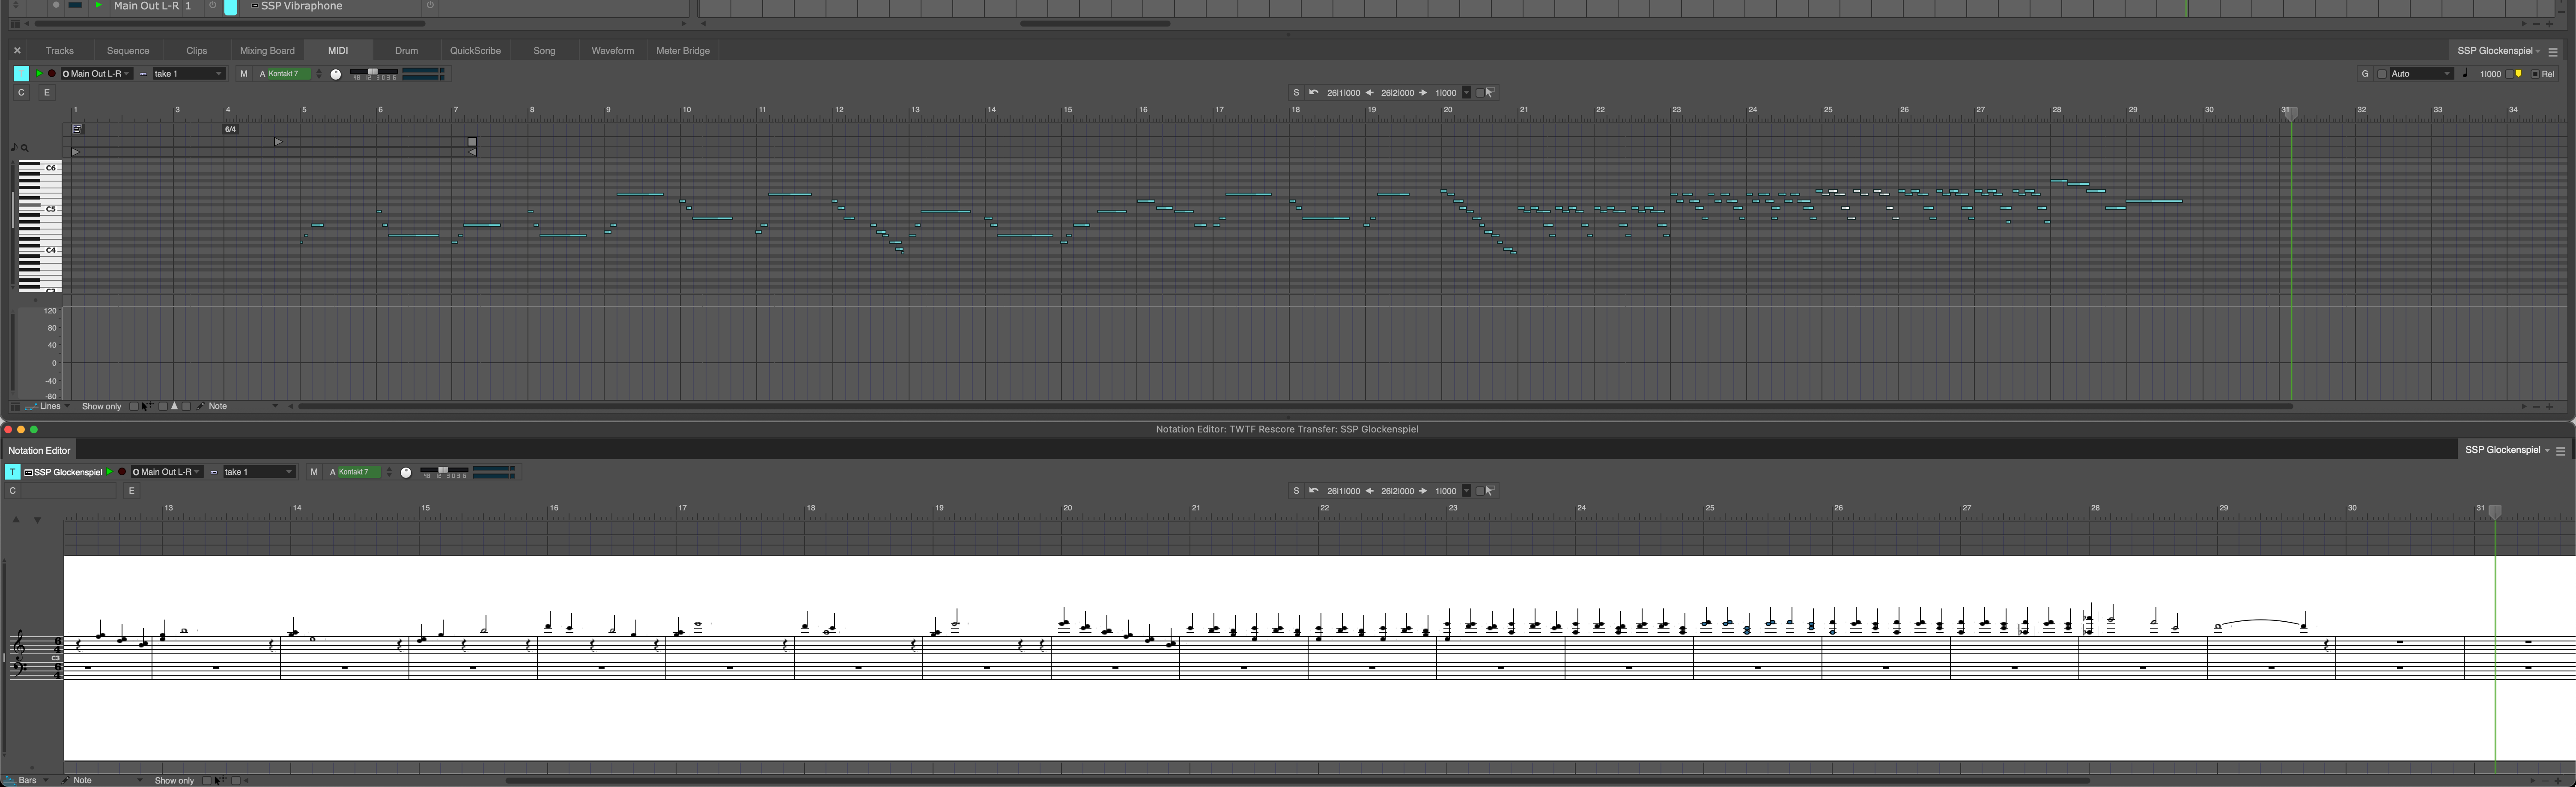Image resolution: width=2576 pixels, height=787 pixels.
Task: Toggle the green play-enable icon in Notation Editor
Action: [x=109, y=472]
